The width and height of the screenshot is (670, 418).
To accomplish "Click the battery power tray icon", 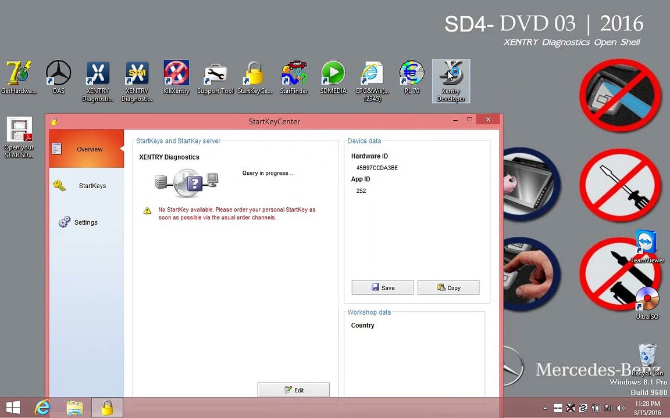I will (596, 408).
